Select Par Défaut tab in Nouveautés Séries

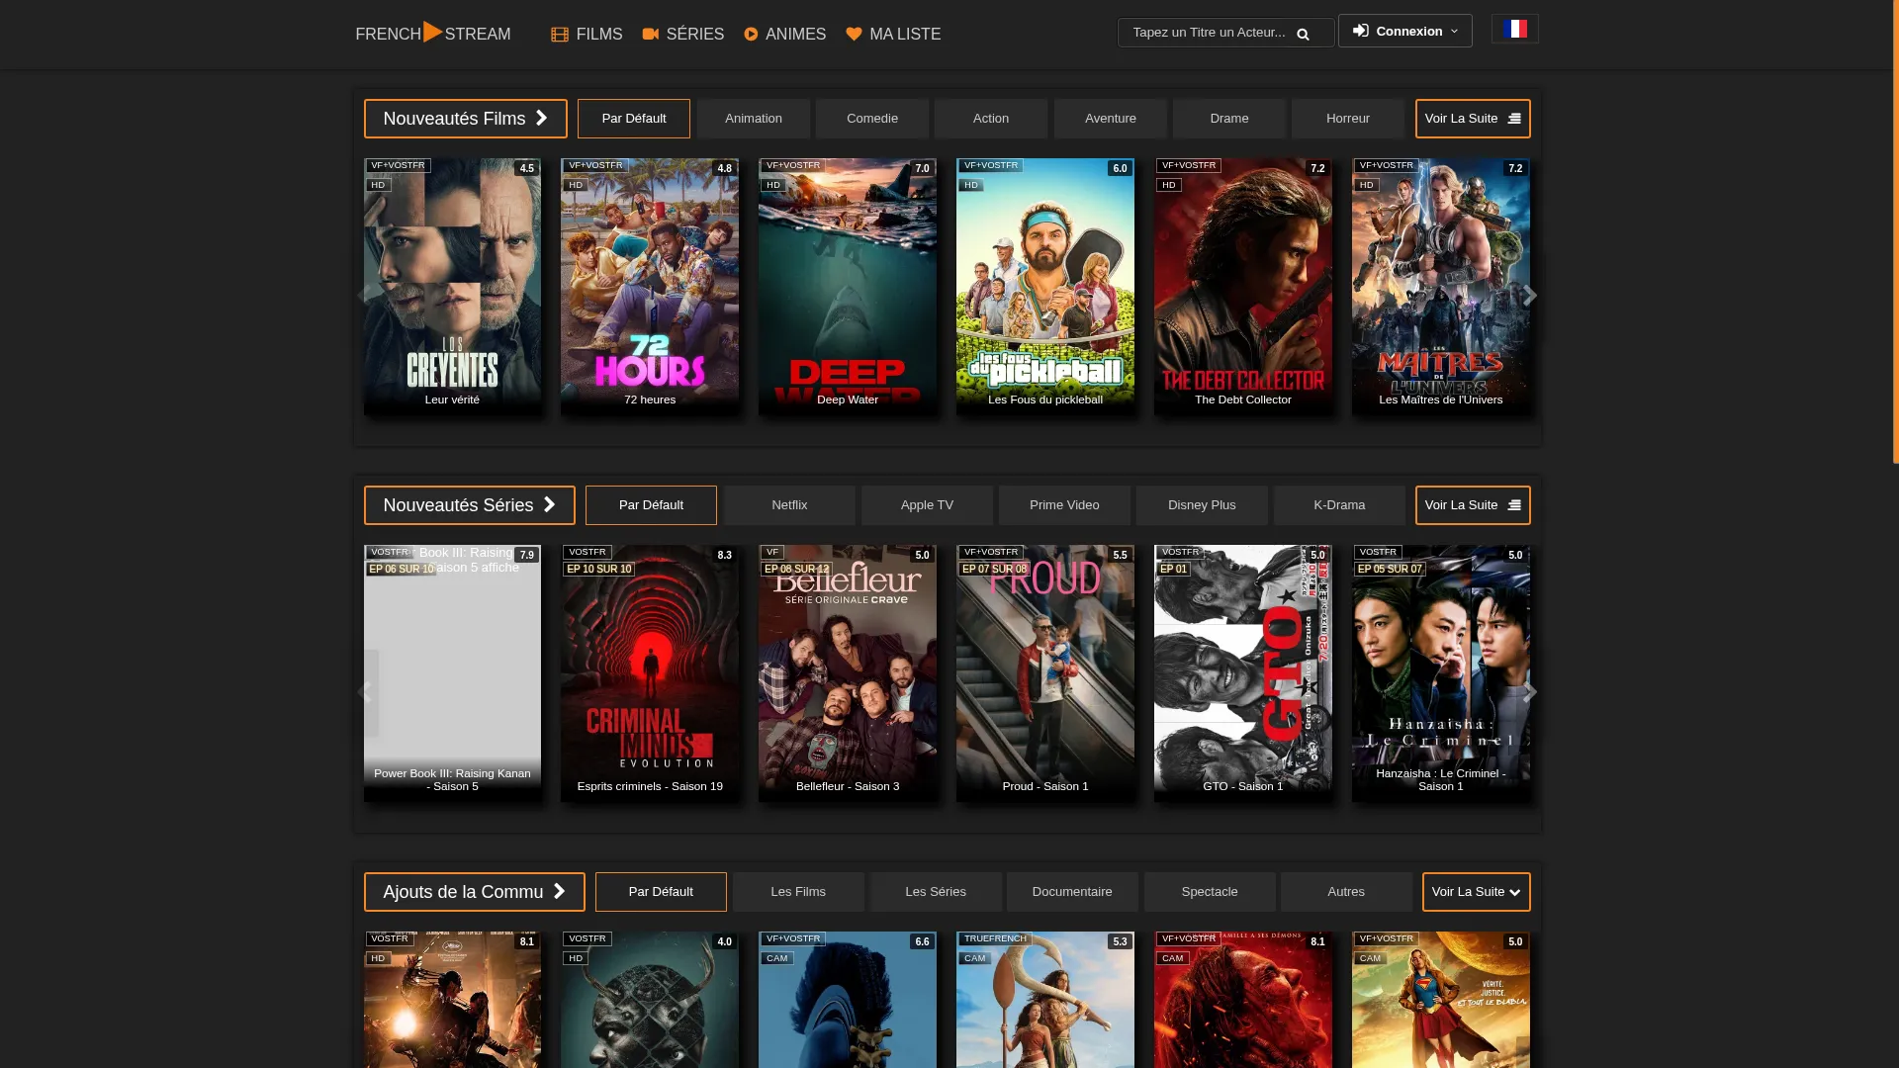(x=651, y=505)
